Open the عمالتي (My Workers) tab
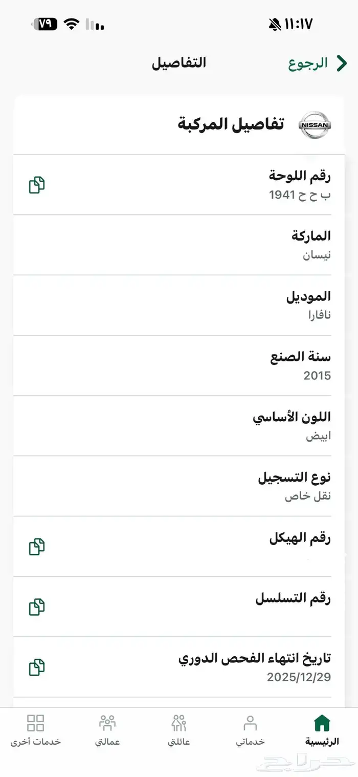This screenshot has height=777, width=358. coord(107,730)
